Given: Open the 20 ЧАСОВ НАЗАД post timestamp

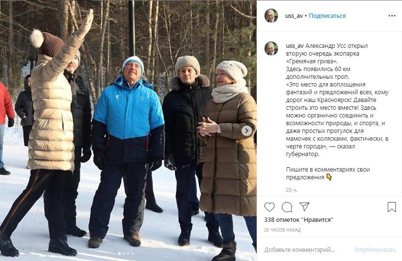Looking at the screenshot, I should click(x=282, y=230).
